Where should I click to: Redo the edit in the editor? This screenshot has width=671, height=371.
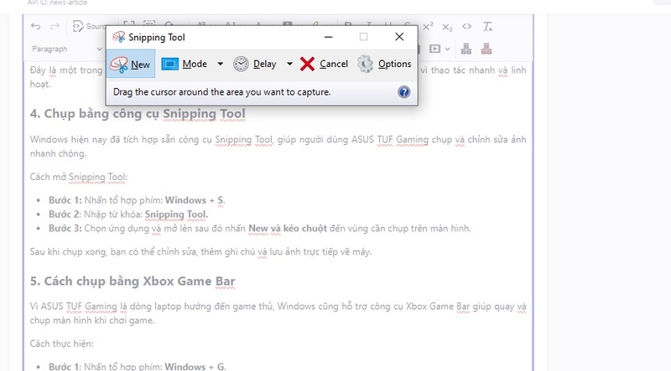pyautogui.click(x=55, y=27)
